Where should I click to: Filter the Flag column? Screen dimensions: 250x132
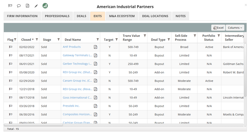coord(15,40)
